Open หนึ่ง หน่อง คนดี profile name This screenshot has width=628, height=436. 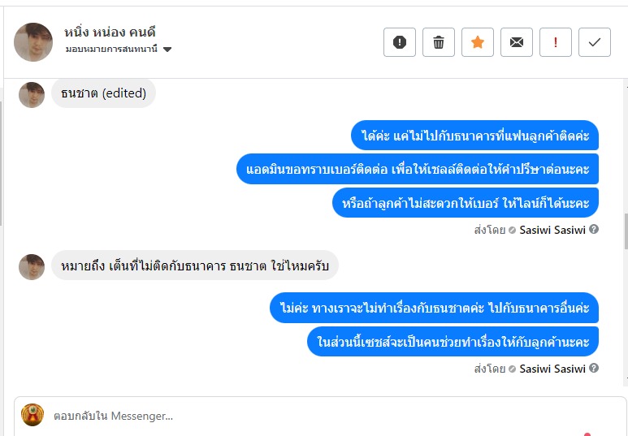tap(110, 32)
